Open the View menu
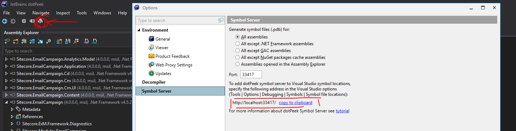 point(21,13)
